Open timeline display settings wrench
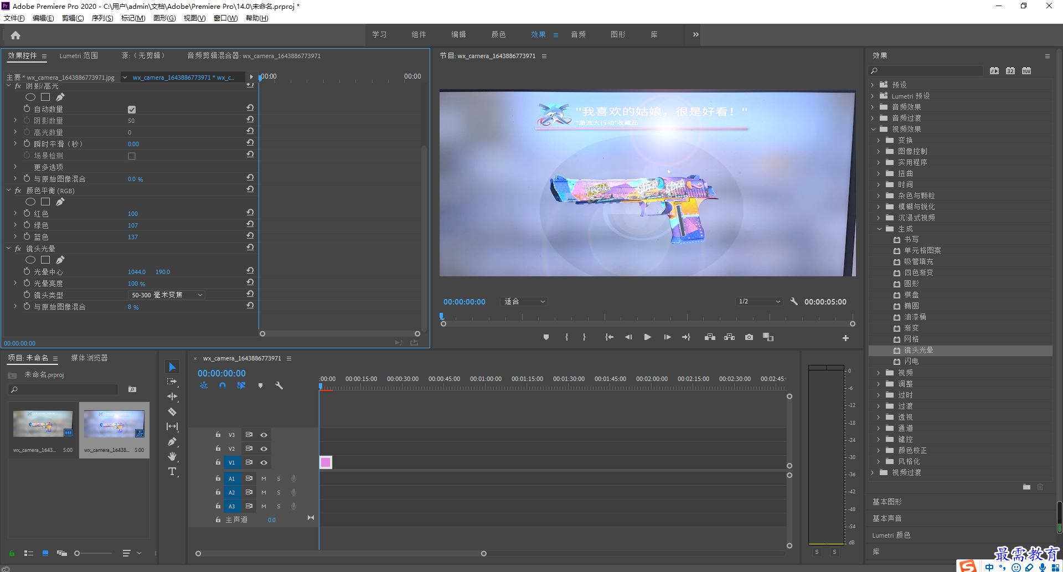Screen dimensions: 1063x572 click(279, 385)
